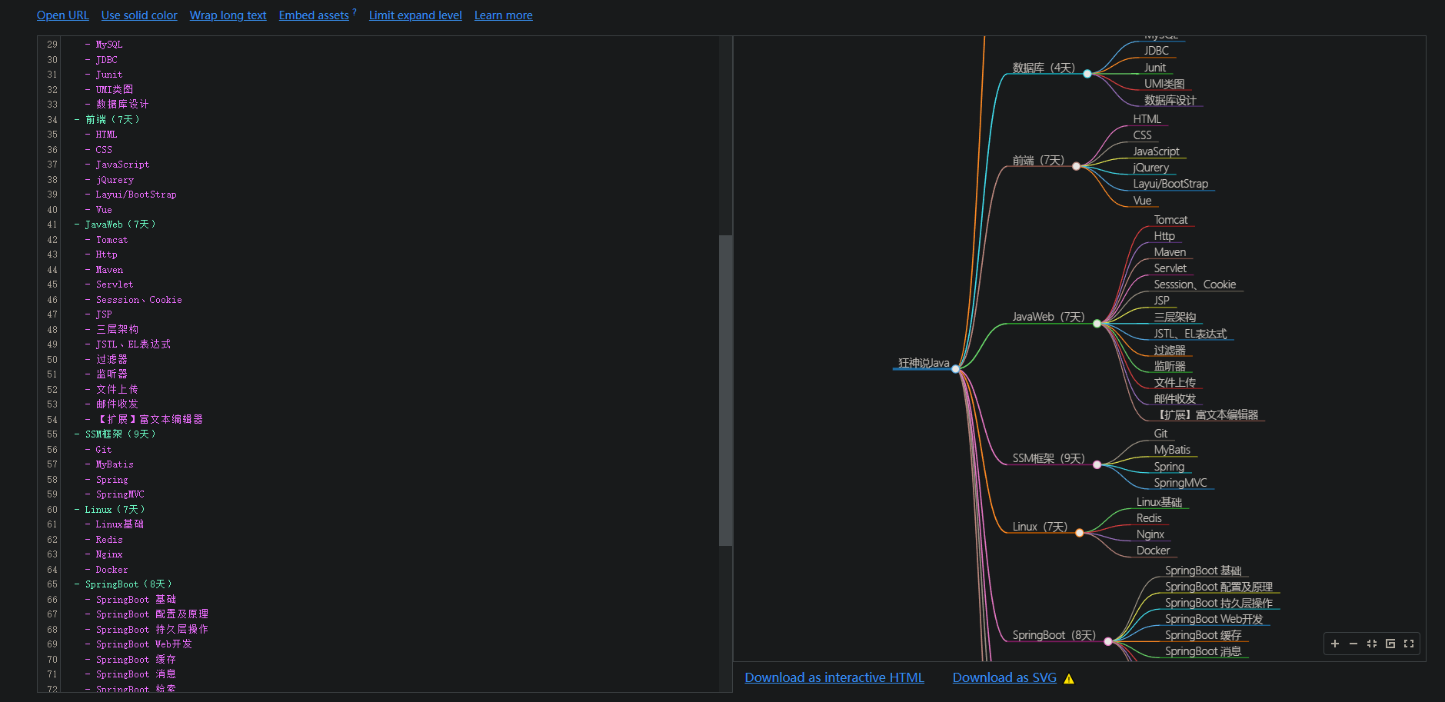The height and width of the screenshot is (702, 1445).
Task: Click the mindmap node MyBatis
Action: click(1172, 450)
